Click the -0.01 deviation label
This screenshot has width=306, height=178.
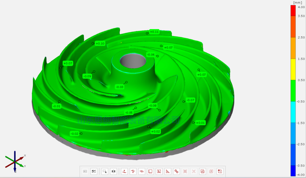tap(57, 106)
